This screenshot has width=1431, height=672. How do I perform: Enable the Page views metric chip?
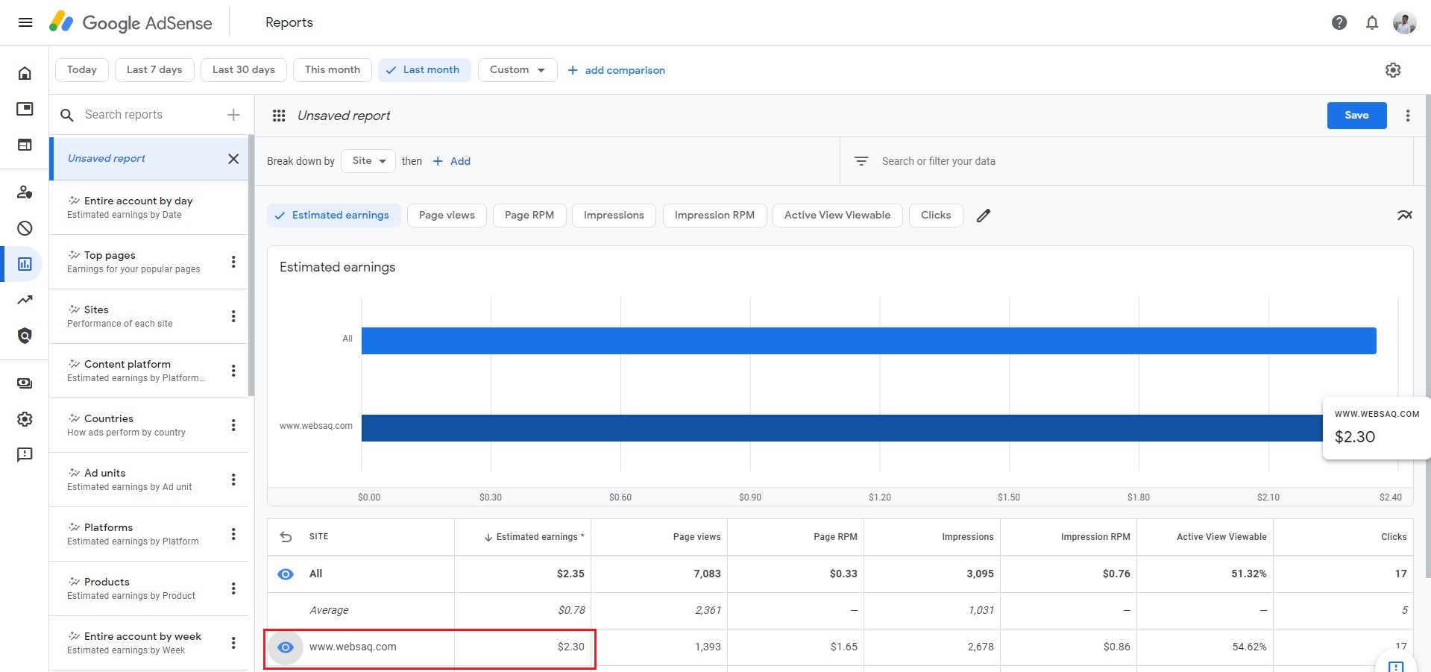447,216
